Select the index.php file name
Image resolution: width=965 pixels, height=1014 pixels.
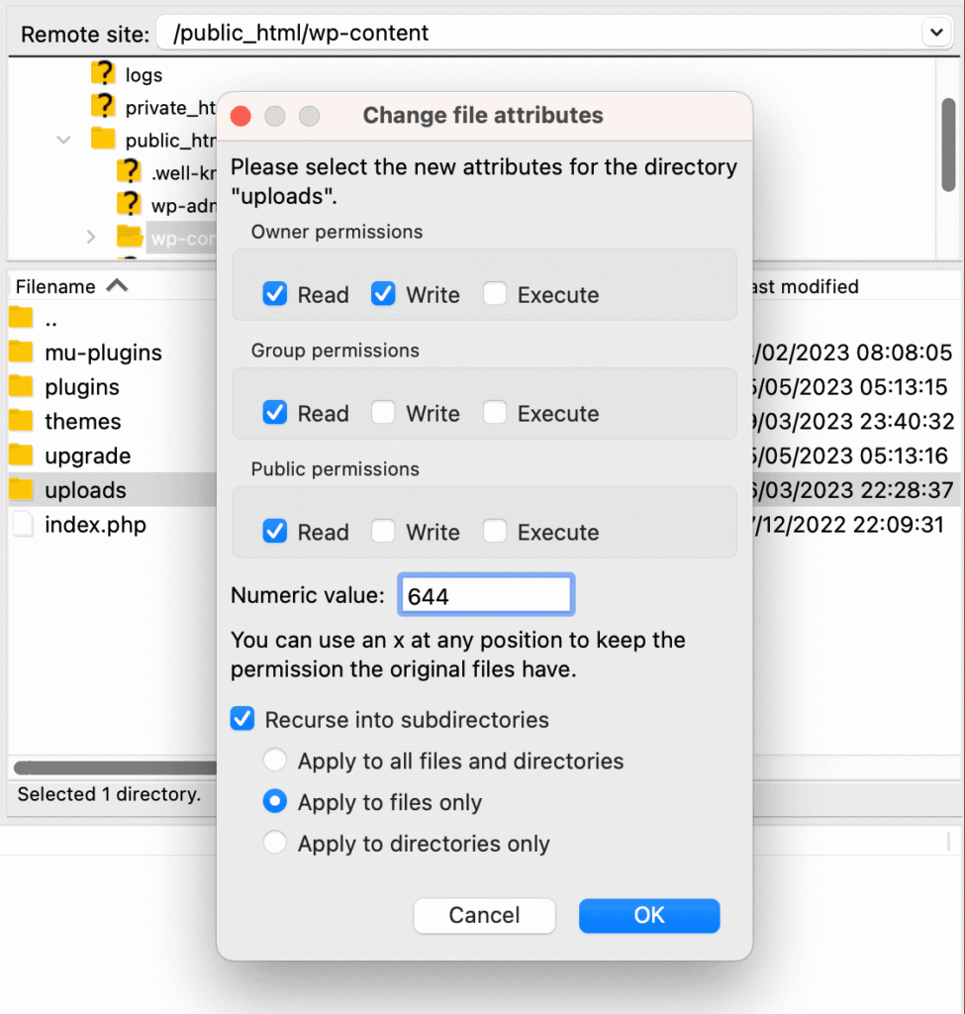coord(95,525)
